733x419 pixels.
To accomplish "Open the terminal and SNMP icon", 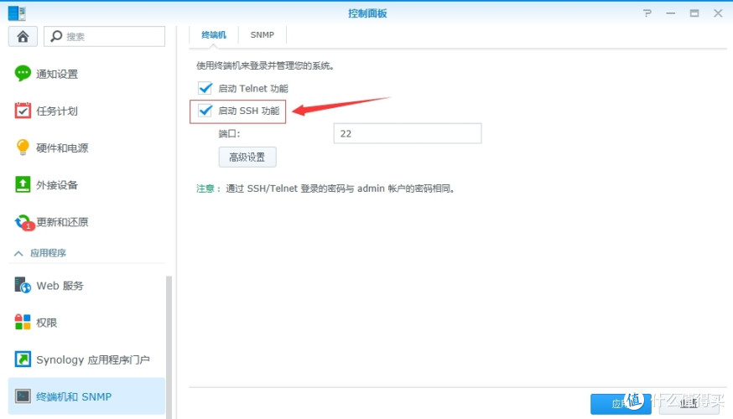I will coord(23,396).
